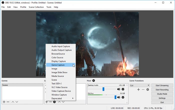175x110 pixels.
Task: Choose Color Source from the list
Action: [x=61, y=58]
